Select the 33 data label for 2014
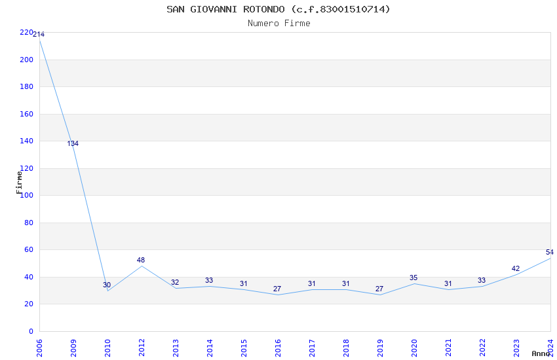557x360 pixels. click(209, 281)
